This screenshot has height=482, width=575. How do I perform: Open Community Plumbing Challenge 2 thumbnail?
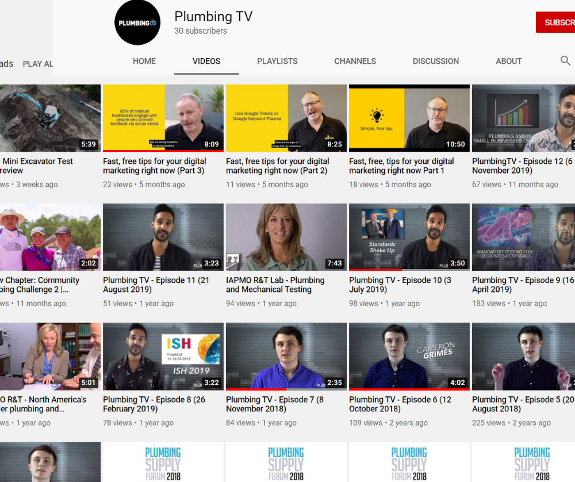(50, 237)
